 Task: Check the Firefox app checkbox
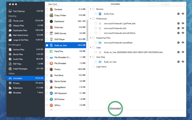[x=47, y=69]
